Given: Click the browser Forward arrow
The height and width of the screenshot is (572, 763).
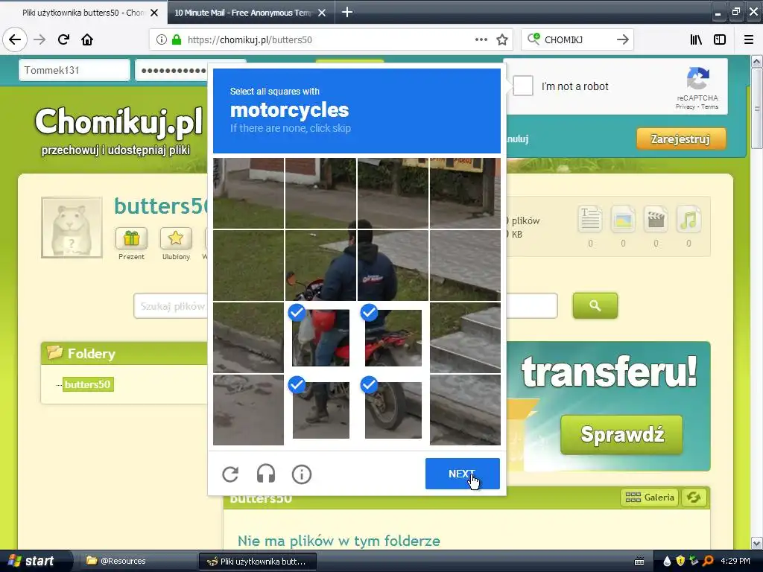Looking at the screenshot, I should point(39,39).
